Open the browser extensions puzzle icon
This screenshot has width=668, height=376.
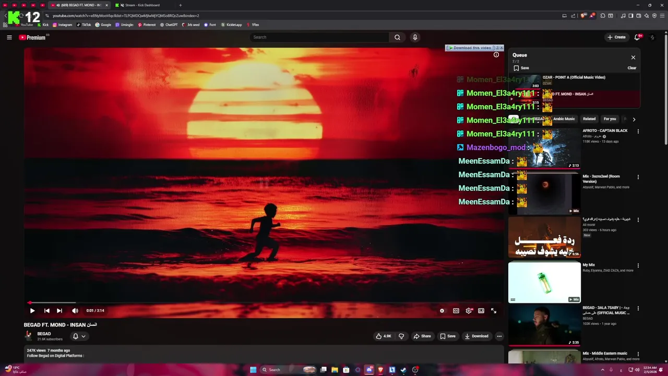(603, 16)
